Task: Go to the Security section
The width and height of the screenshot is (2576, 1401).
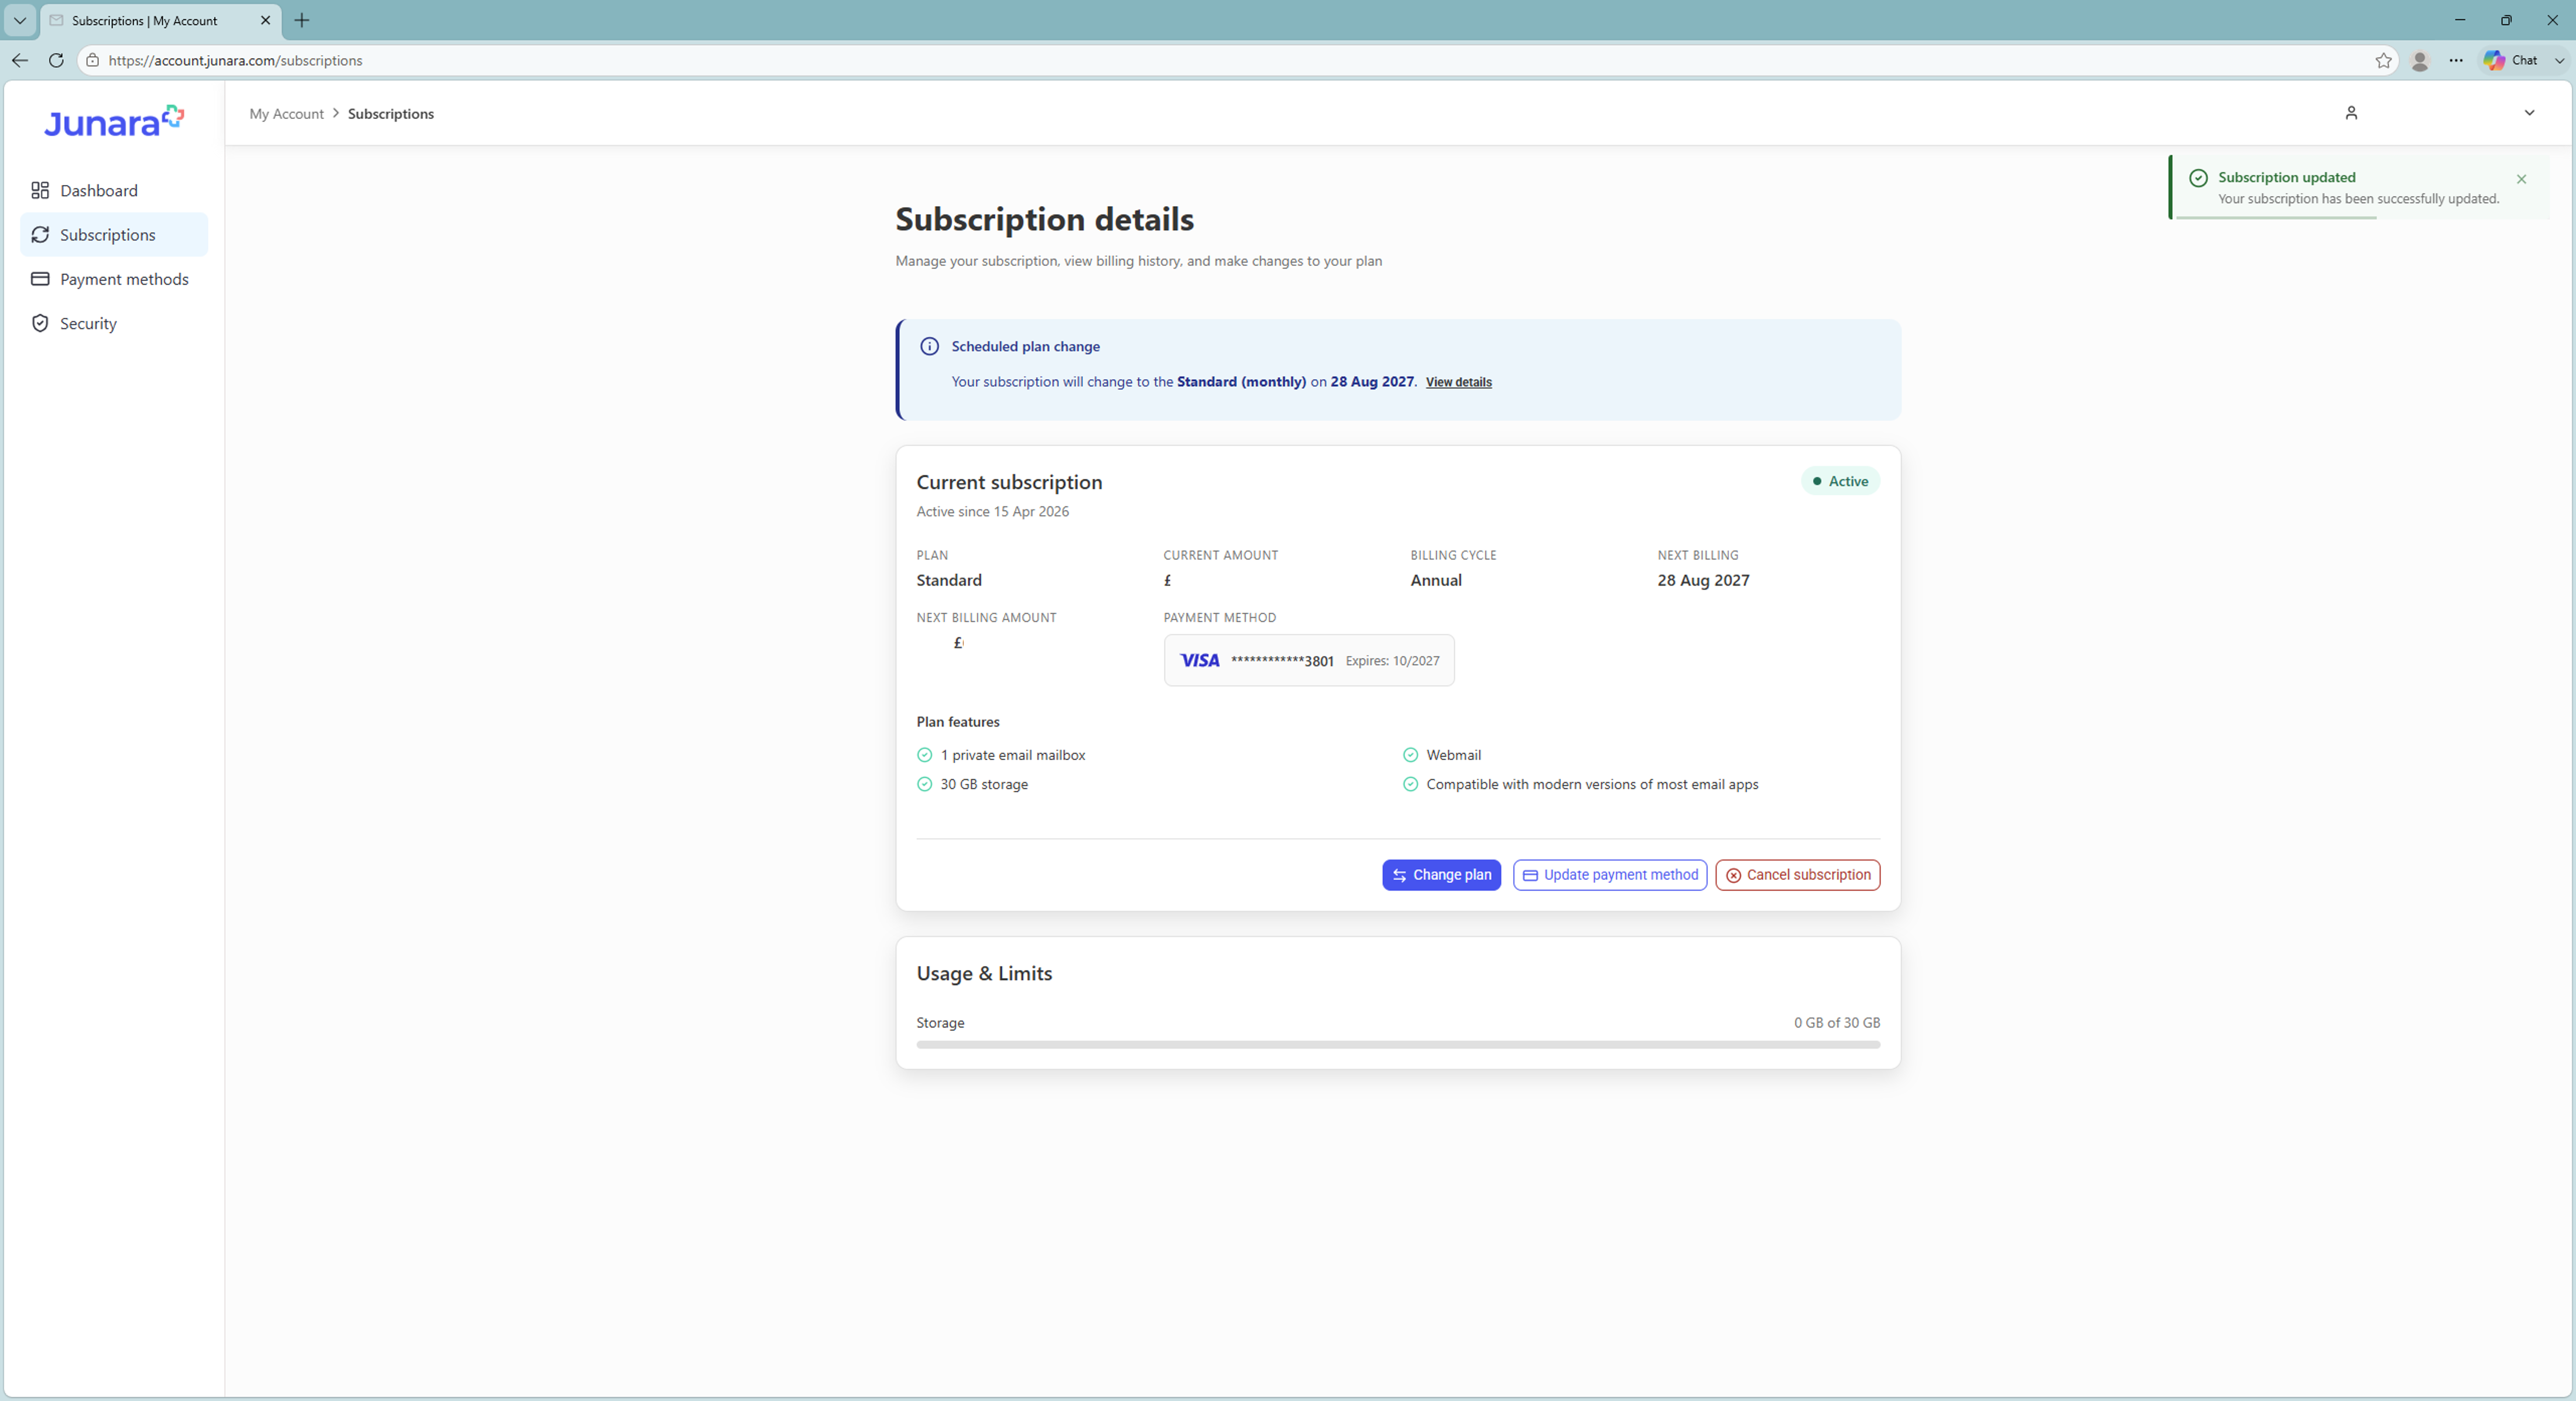Action: pyautogui.click(x=114, y=323)
